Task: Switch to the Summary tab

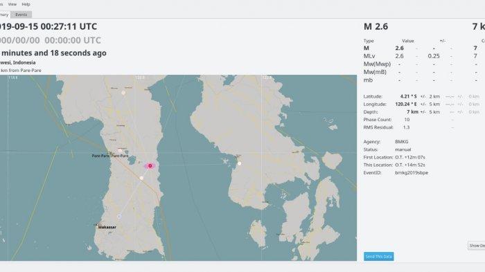Action: click(x=4, y=15)
